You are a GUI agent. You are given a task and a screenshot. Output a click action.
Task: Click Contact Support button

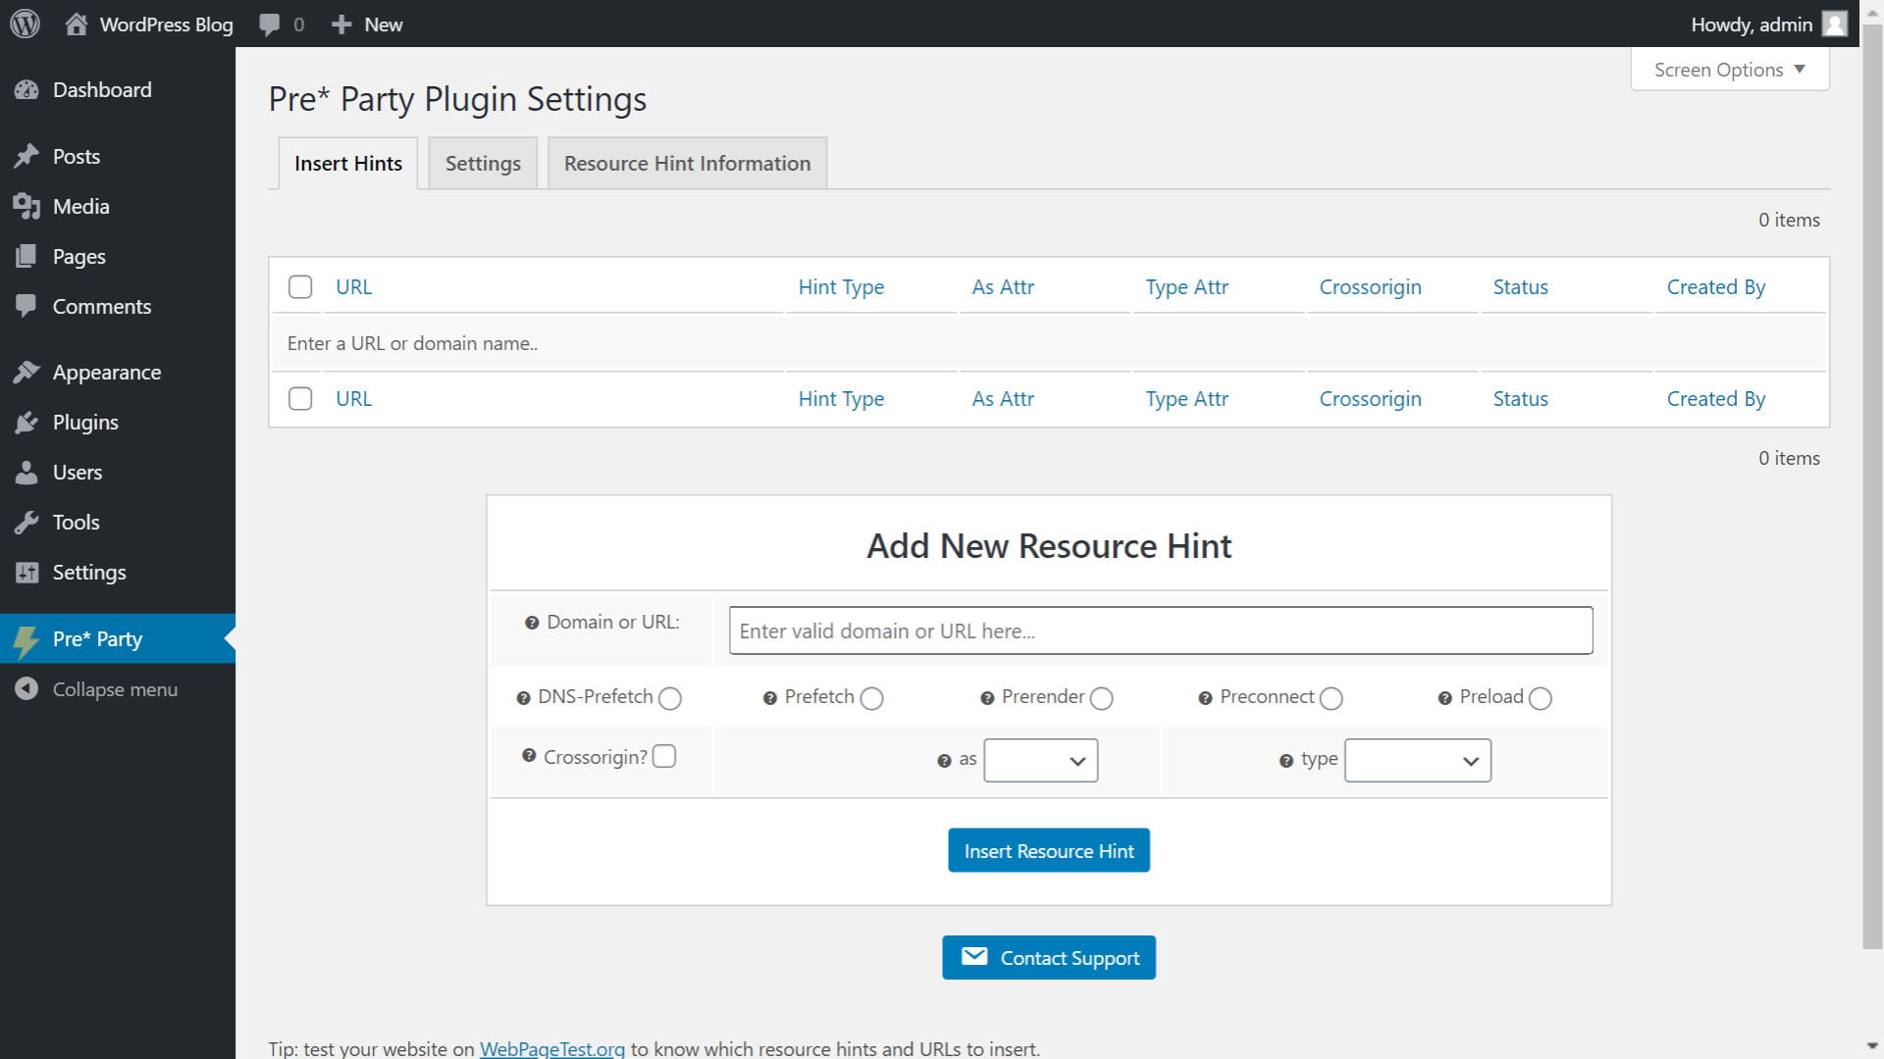coord(1049,957)
